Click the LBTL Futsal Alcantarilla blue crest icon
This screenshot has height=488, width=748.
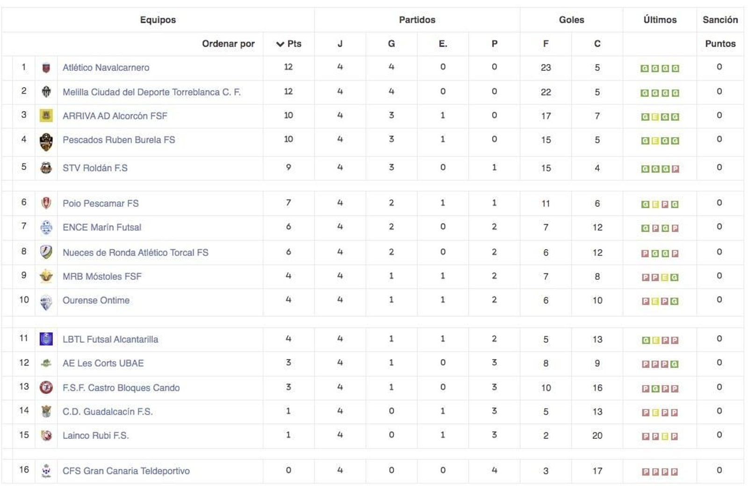tap(46, 339)
